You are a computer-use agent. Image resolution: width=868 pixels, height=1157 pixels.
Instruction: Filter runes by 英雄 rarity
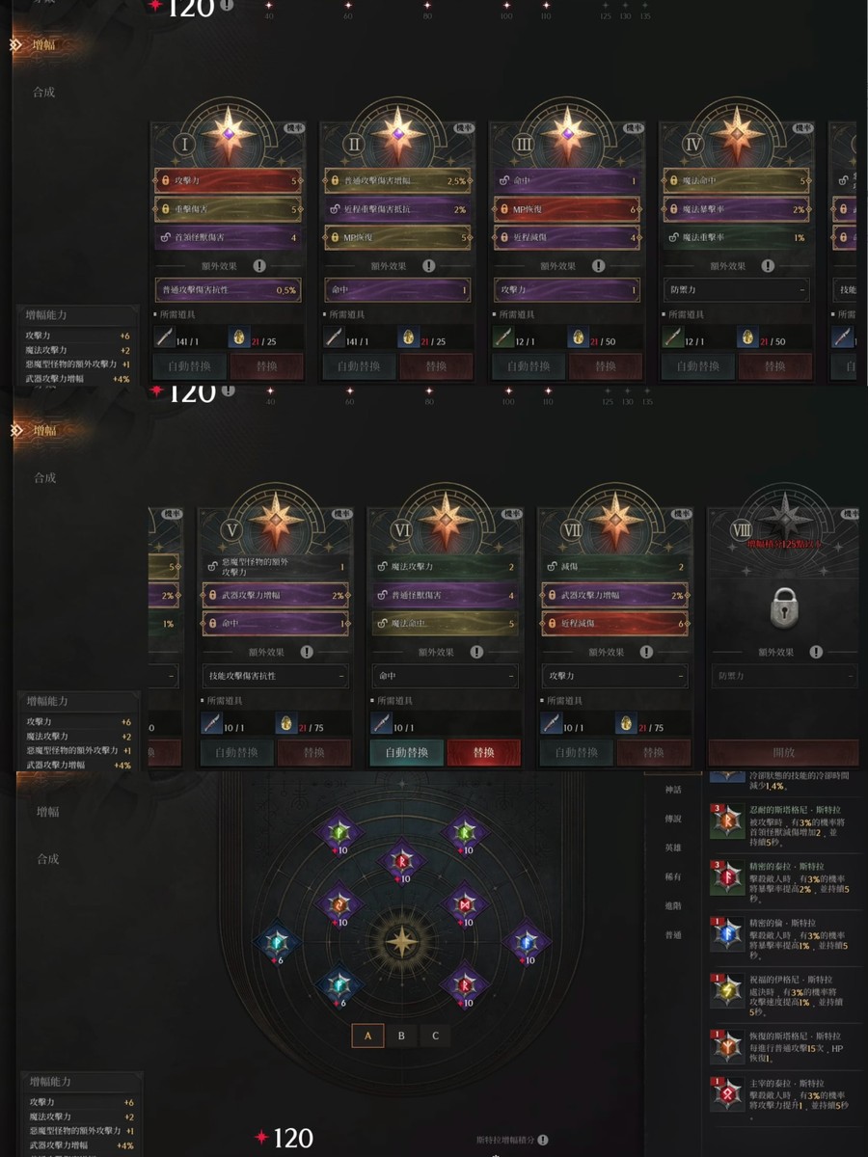click(x=673, y=848)
